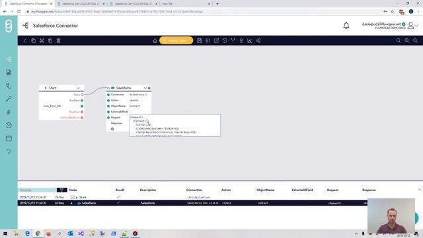Click the share nodes icon in the toolbar
Image resolution: width=423 pixels, height=238 pixels.
coord(258,41)
